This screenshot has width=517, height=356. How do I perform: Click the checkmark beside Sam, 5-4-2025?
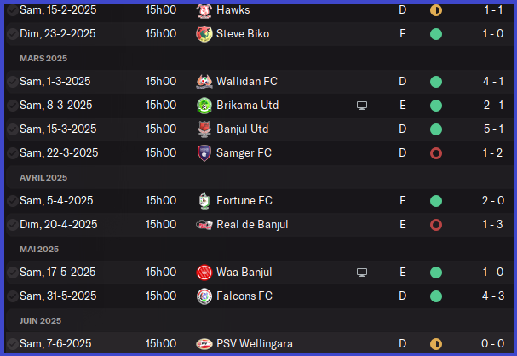click(12, 201)
